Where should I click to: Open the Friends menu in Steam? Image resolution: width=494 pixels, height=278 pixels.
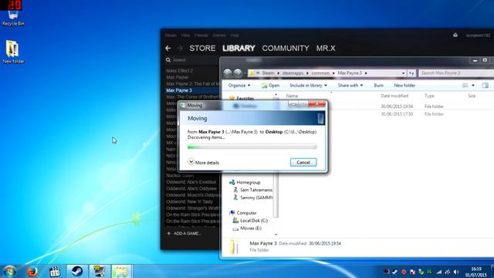pyautogui.click(x=201, y=36)
